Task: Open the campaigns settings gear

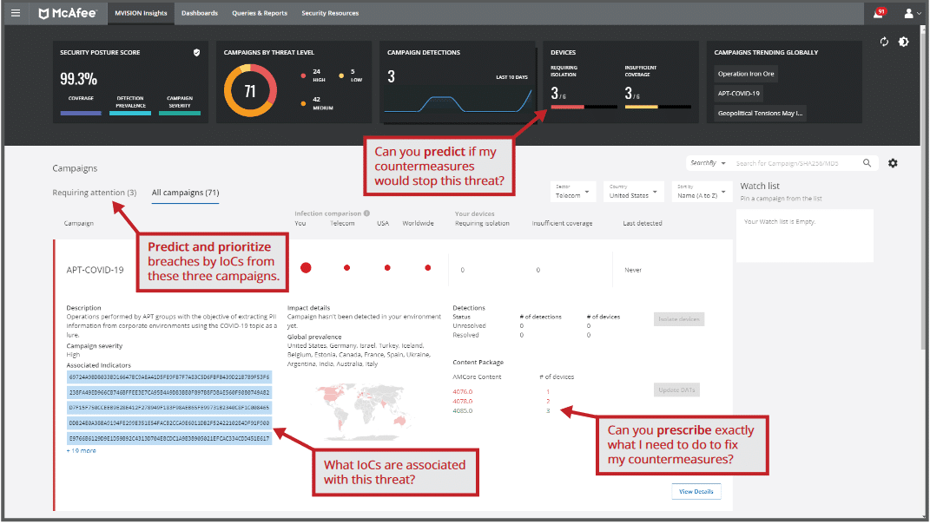Action: 893,163
